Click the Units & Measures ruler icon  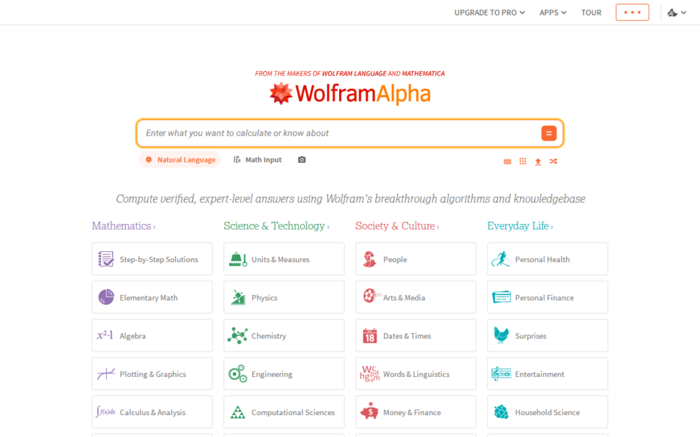(x=238, y=259)
